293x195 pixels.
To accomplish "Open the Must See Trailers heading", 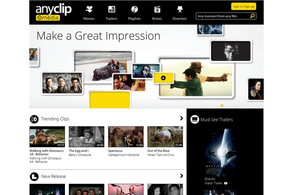I will [216, 119].
